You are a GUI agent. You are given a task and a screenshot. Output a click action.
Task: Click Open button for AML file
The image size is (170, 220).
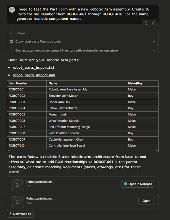pos(146,201)
